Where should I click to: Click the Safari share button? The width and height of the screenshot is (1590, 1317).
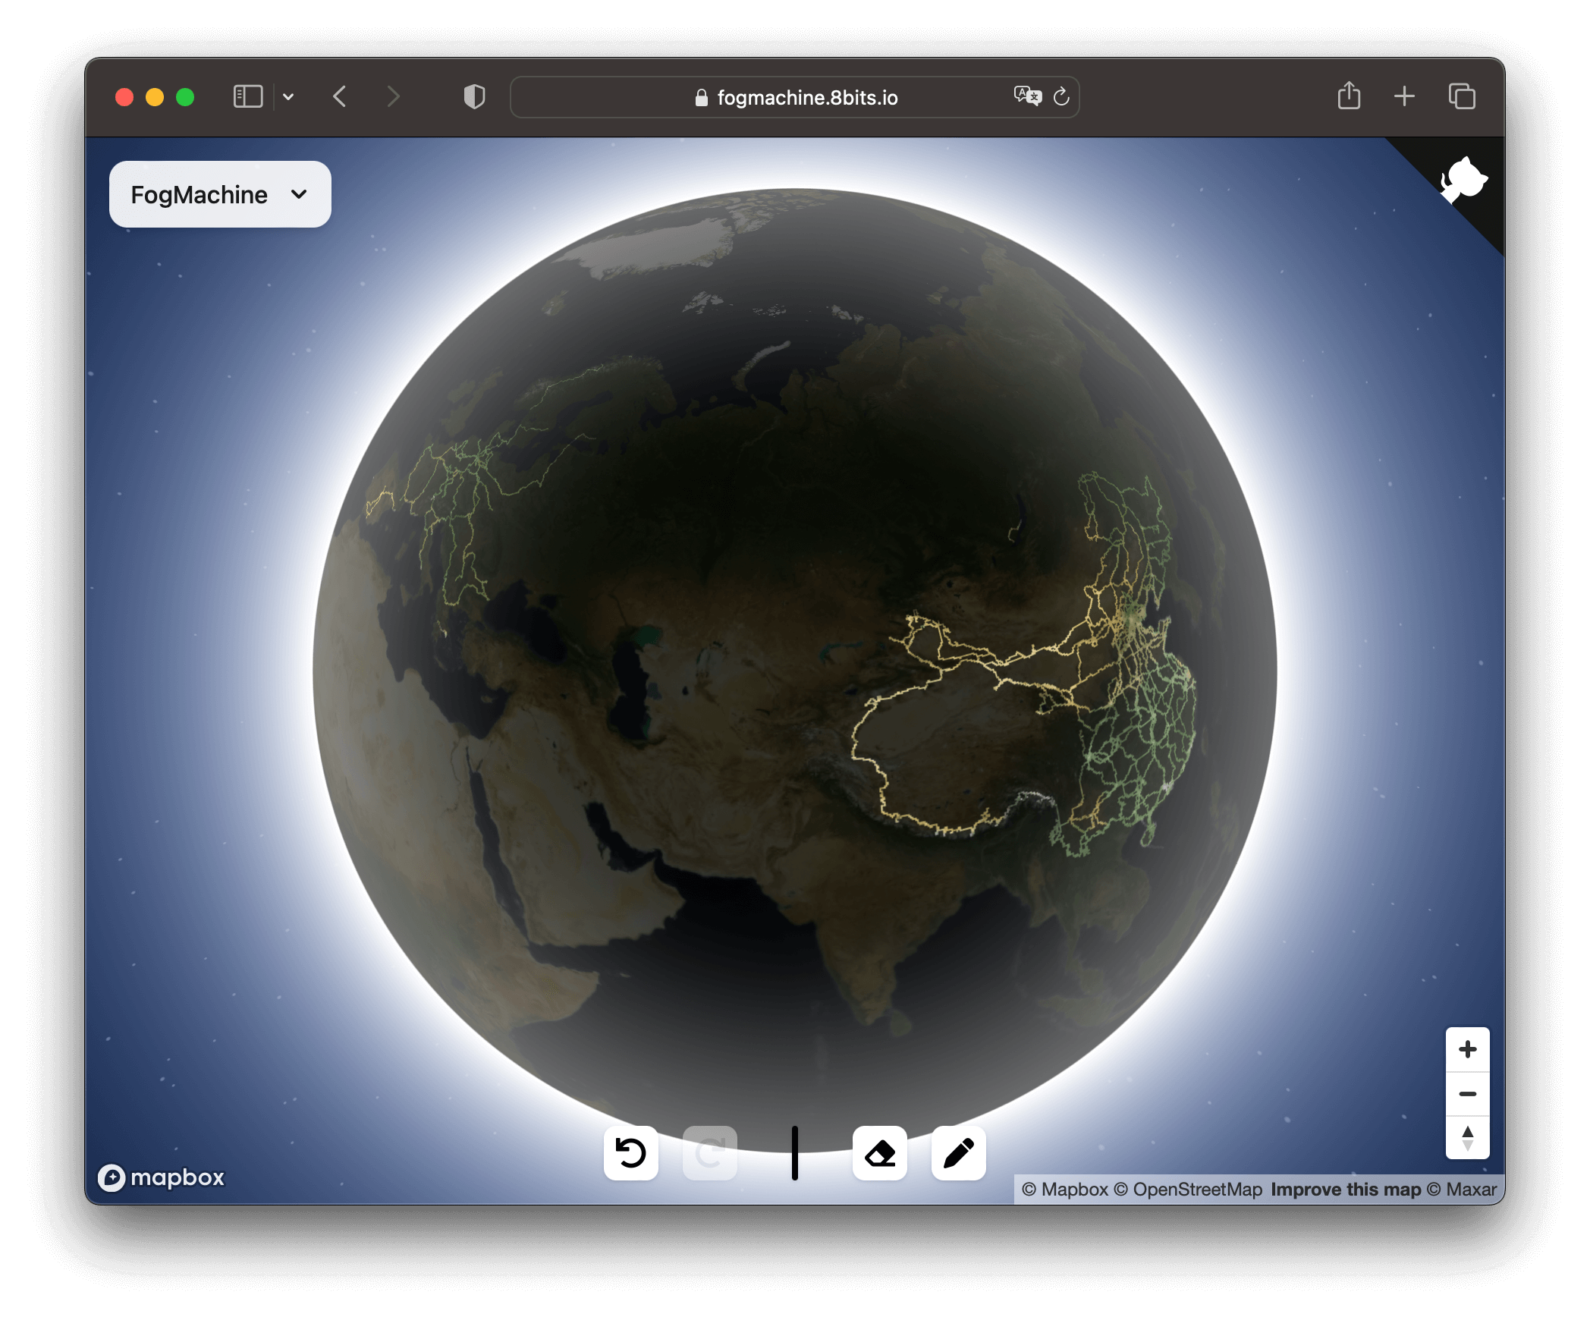1349,96
